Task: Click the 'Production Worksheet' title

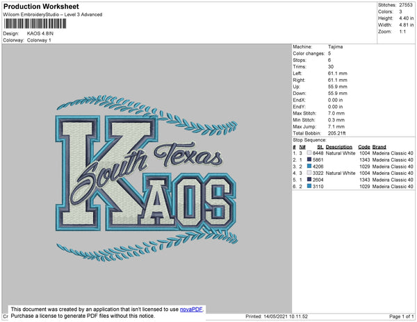Action: pyautogui.click(x=41, y=7)
